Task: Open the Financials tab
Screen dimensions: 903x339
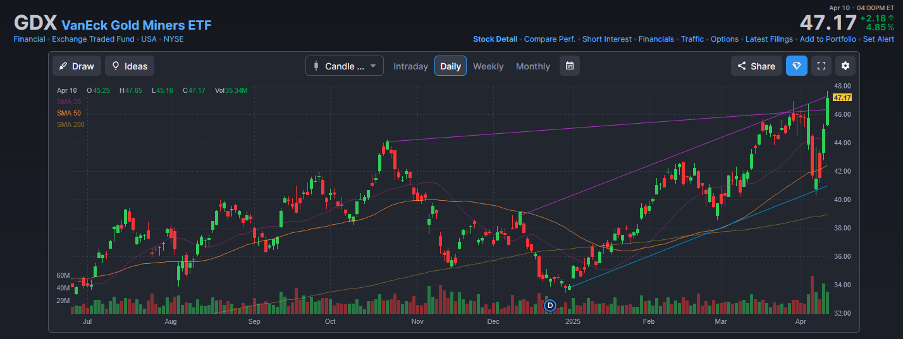Action: coord(656,39)
